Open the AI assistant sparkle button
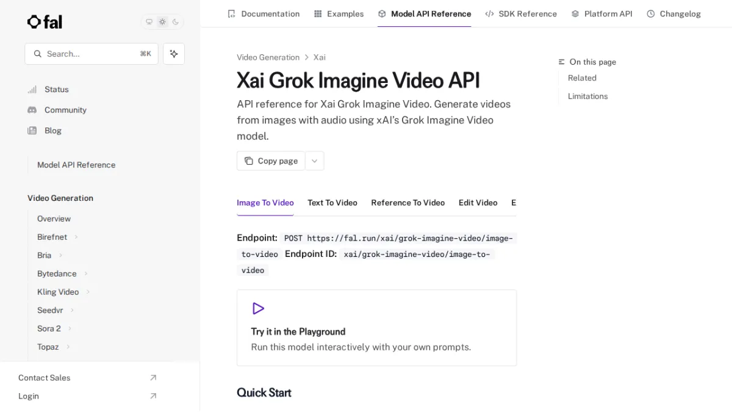The image size is (732, 412). pos(174,54)
